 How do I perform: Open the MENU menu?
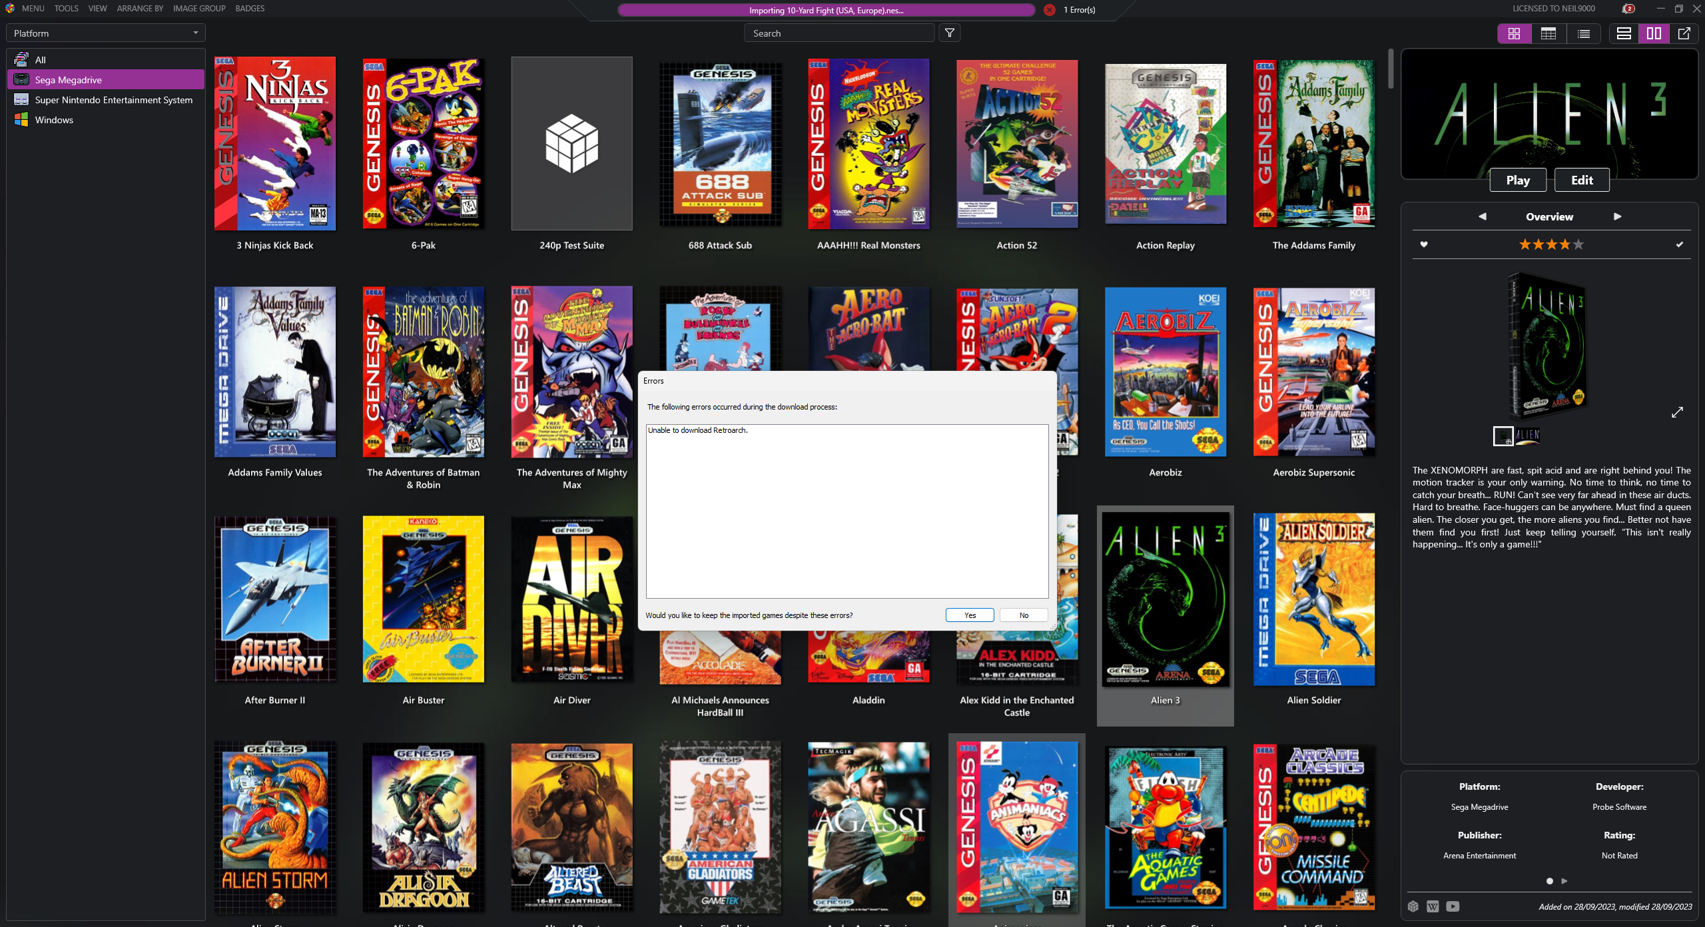coord(33,9)
